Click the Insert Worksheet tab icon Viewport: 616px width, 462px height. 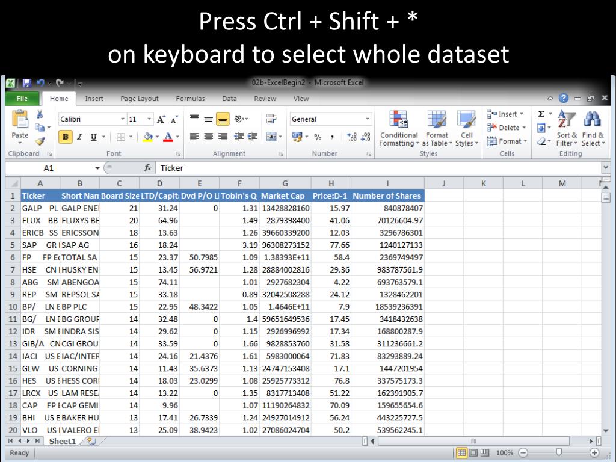coord(92,441)
